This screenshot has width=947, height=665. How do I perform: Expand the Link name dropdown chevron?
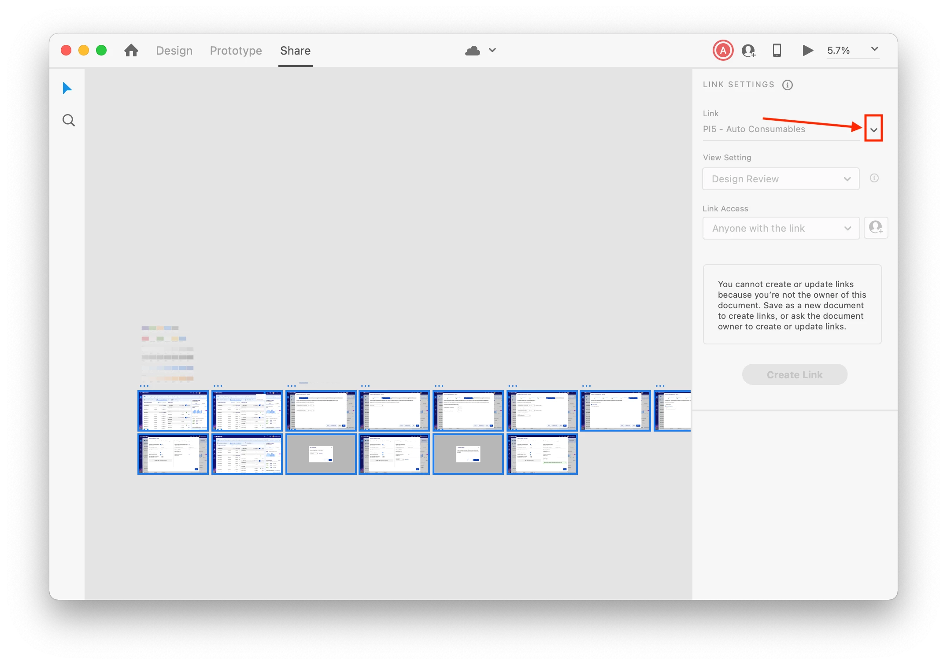tap(874, 129)
